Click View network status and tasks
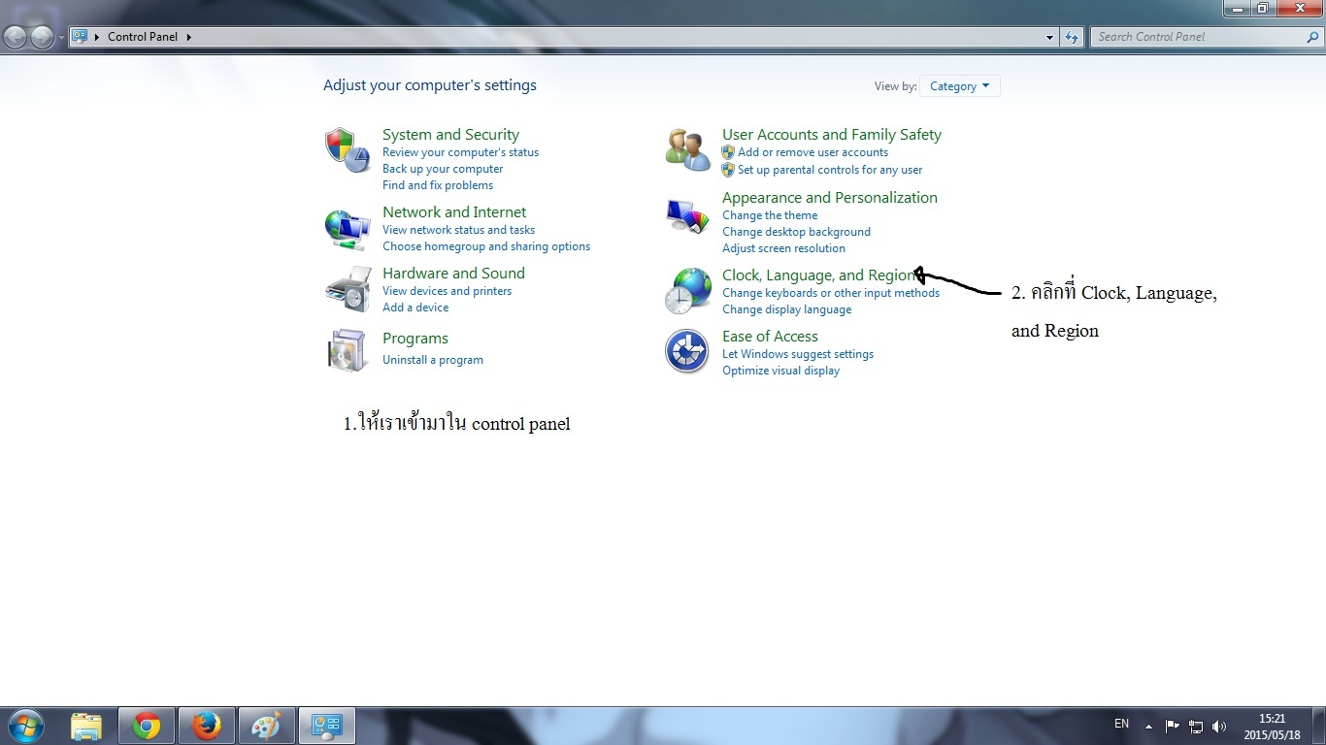 point(458,230)
